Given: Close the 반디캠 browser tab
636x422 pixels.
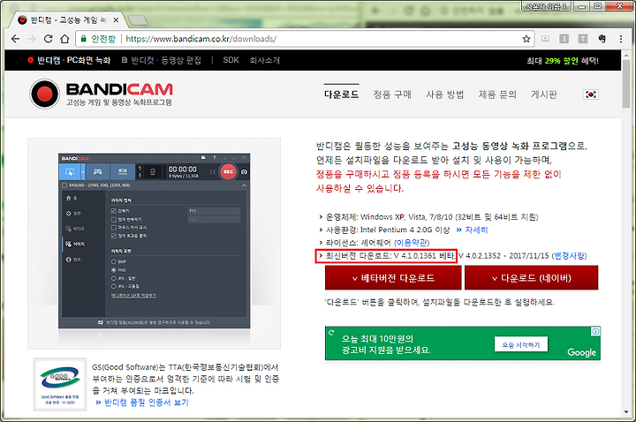Looking at the screenshot, I should coord(116,19).
